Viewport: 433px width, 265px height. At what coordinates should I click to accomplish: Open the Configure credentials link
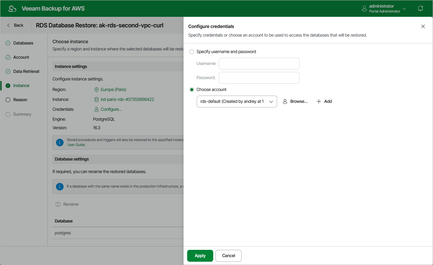click(x=111, y=109)
